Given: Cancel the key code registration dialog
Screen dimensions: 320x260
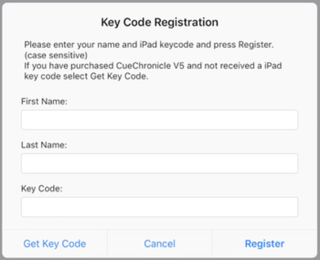Looking at the screenshot, I should click(160, 244).
